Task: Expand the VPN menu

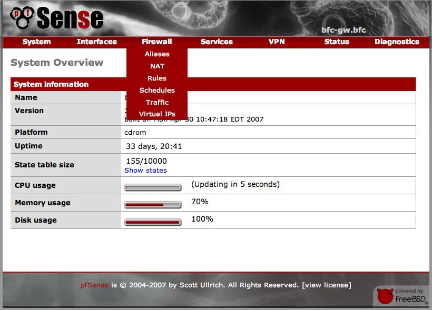Action: [x=277, y=42]
